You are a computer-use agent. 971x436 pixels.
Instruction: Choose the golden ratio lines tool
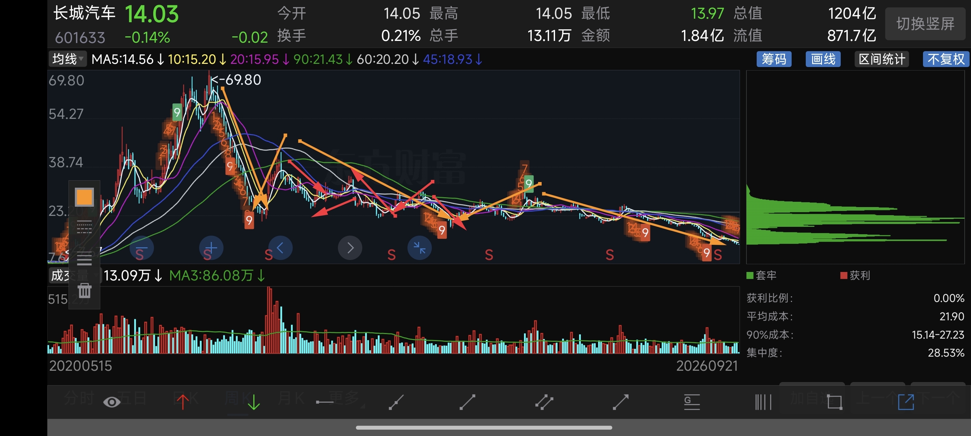(692, 402)
